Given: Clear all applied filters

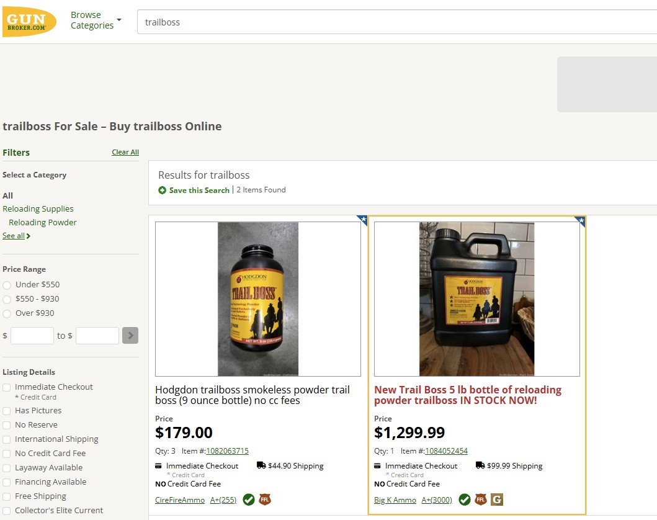Looking at the screenshot, I should coord(125,152).
